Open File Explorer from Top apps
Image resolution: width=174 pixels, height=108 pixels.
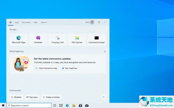tap(77, 40)
